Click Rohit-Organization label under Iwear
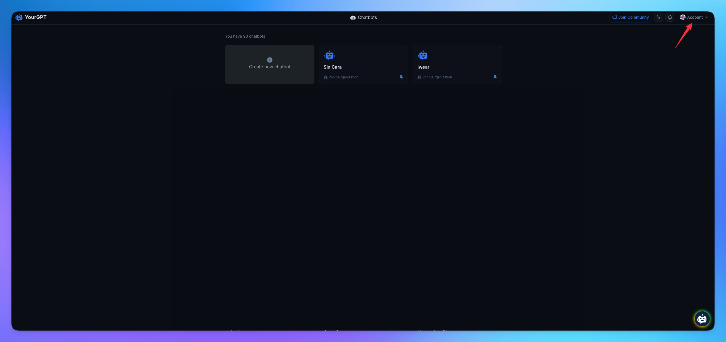 (437, 77)
